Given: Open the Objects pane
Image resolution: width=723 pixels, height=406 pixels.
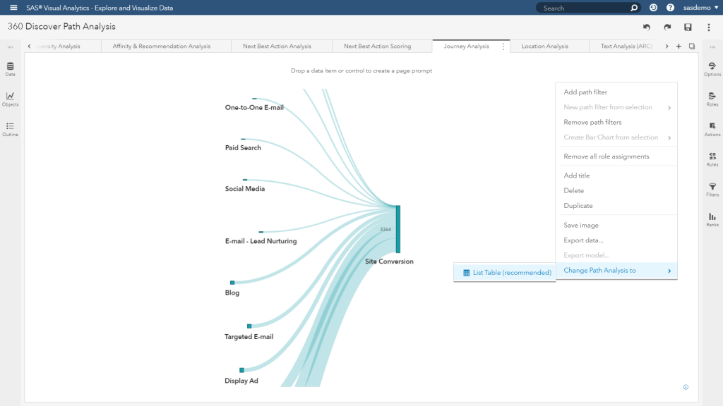Looking at the screenshot, I should coord(10,99).
